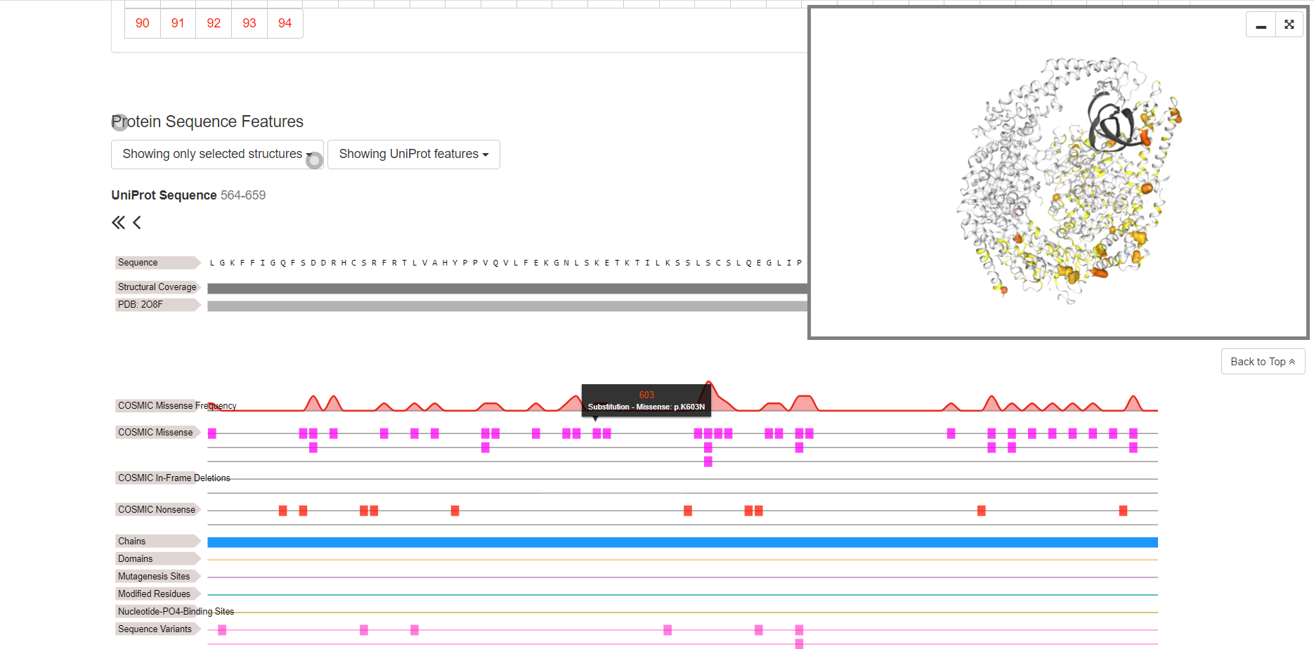Expand the 3D viewer to fullscreen
This screenshot has width=1314, height=649.
1289,25
